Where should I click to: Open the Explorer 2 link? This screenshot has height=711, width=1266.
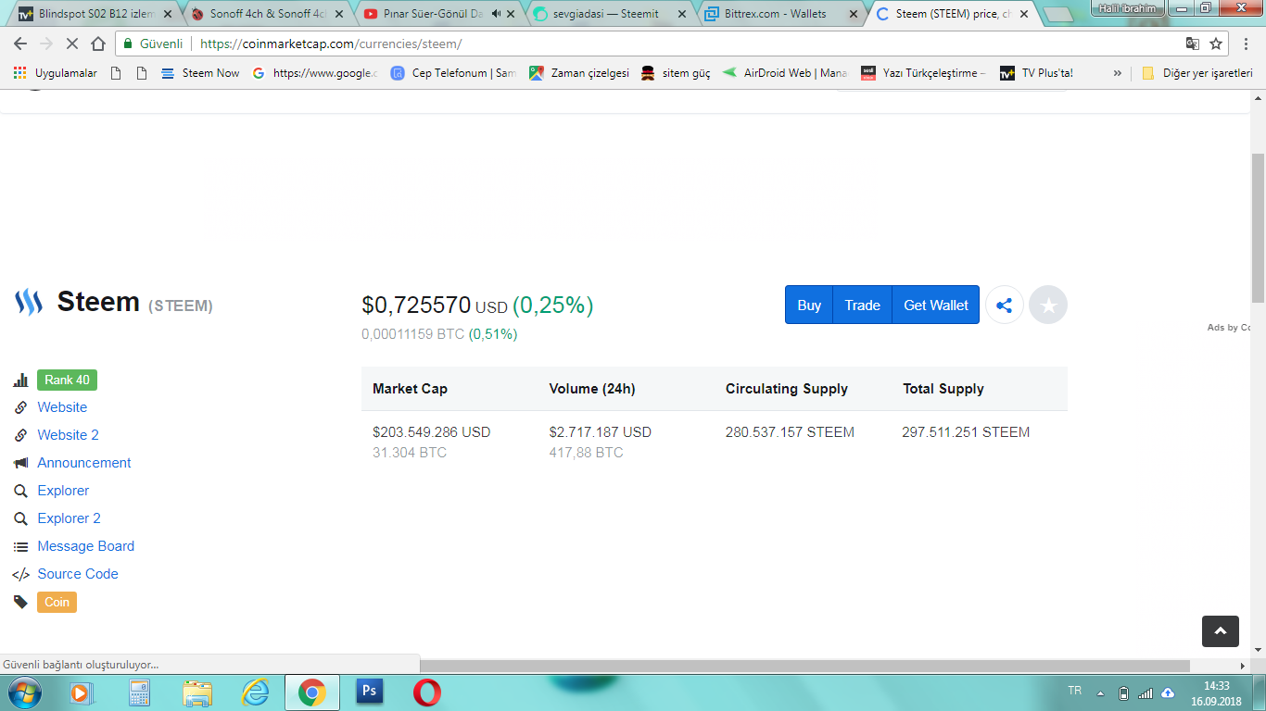tap(69, 518)
